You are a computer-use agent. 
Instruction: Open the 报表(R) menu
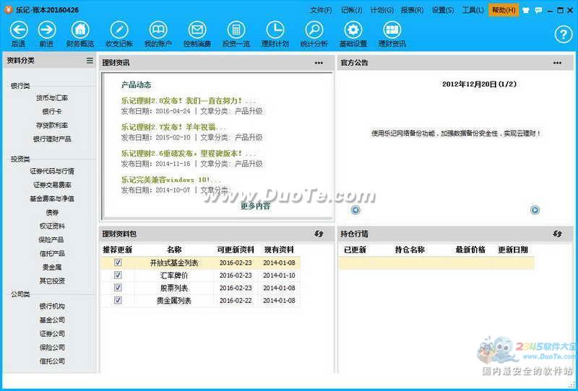coord(412,10)
